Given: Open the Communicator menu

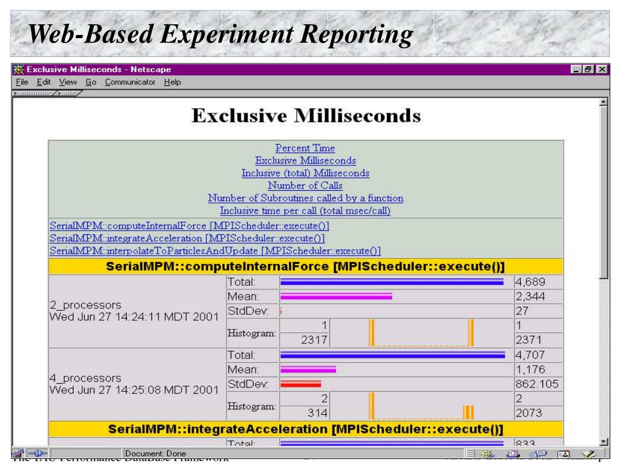Looking at the screenshot, I should (x=130, y=82).
